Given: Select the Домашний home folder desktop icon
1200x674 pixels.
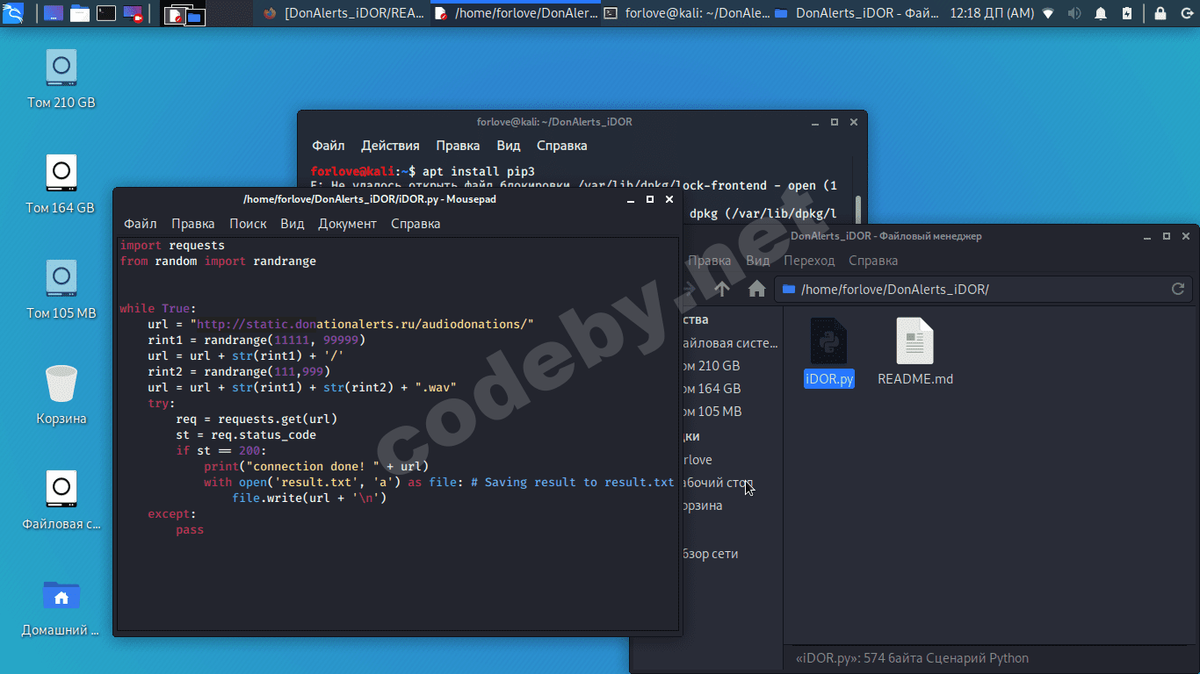Looking at the screenshot, I should pos(61,606).
